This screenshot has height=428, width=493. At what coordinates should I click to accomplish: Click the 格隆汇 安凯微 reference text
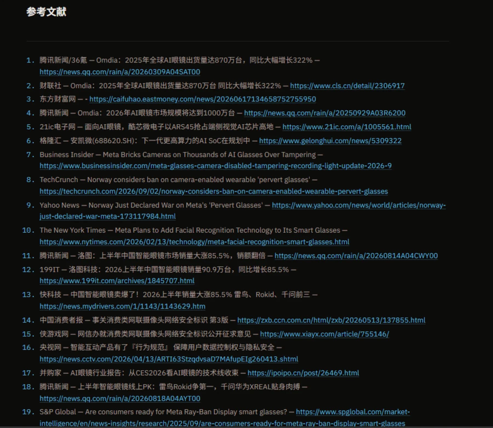[145, 141]
